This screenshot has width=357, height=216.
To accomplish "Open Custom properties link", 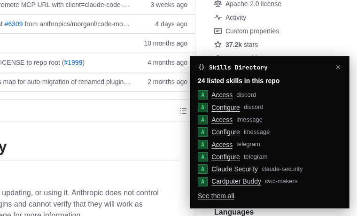I will (x=252, y=31).
